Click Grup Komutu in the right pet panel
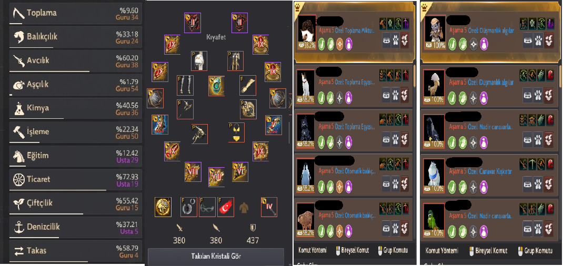 pos(538,250)
